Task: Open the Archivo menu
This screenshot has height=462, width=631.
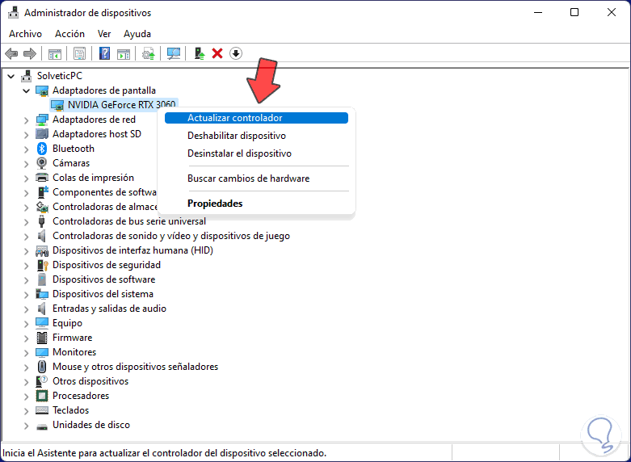Action: point(25,34)
